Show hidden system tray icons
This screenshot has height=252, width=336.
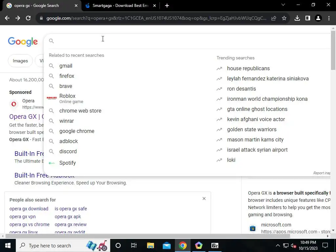tap(278, 245)
